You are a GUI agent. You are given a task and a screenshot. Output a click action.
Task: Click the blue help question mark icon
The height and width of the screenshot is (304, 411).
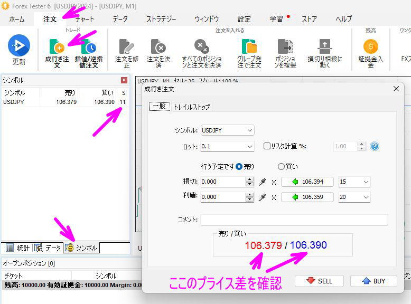click(x=375, y=146)
